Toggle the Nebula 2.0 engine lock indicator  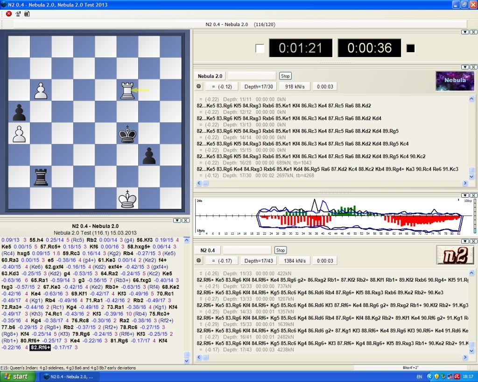[x=199, y=86]
